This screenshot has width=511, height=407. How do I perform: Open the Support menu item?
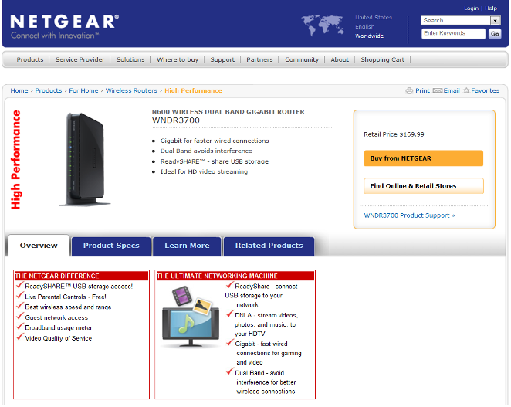[222, 59]
